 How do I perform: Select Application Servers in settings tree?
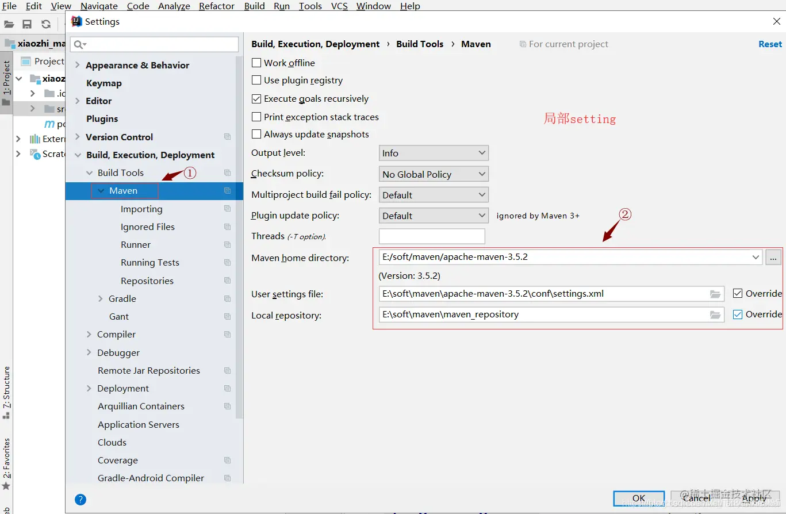139,424
